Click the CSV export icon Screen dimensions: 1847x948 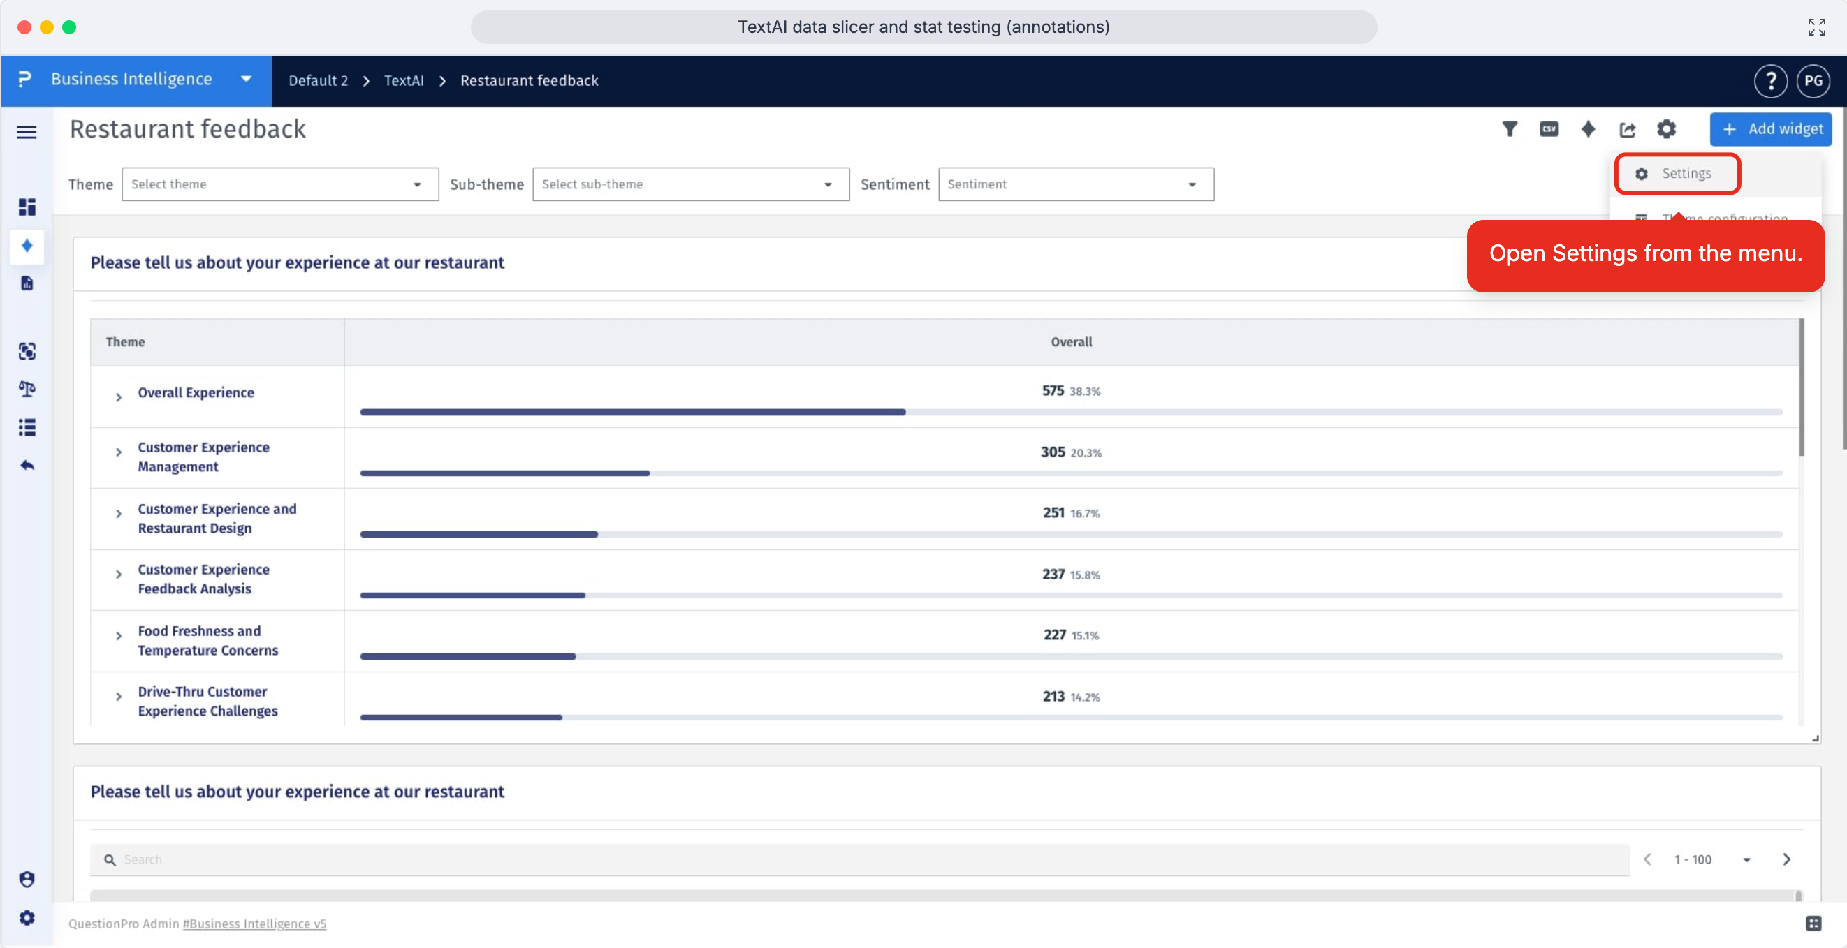click(x=1549, y=129)
